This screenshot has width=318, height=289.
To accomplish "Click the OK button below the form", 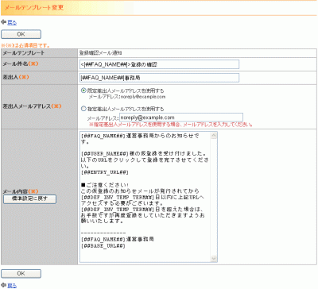I will click(x=21, y=273).
